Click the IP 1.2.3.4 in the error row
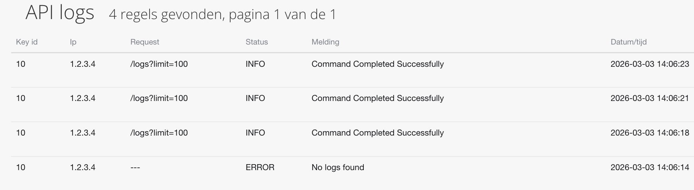 click(x=83, y=167)
